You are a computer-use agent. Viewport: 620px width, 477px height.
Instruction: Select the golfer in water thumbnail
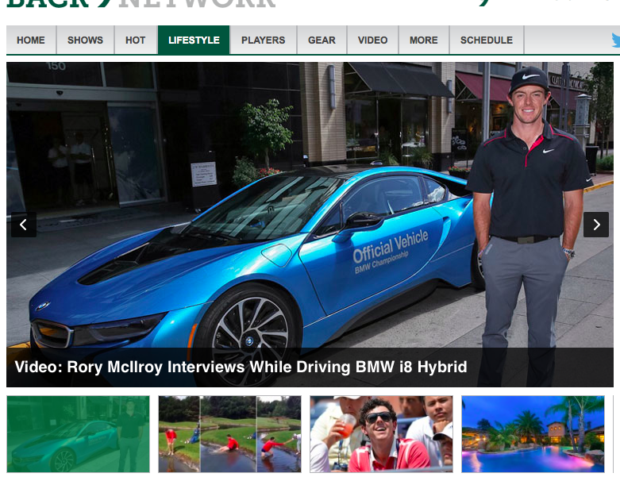click(229, 434)
